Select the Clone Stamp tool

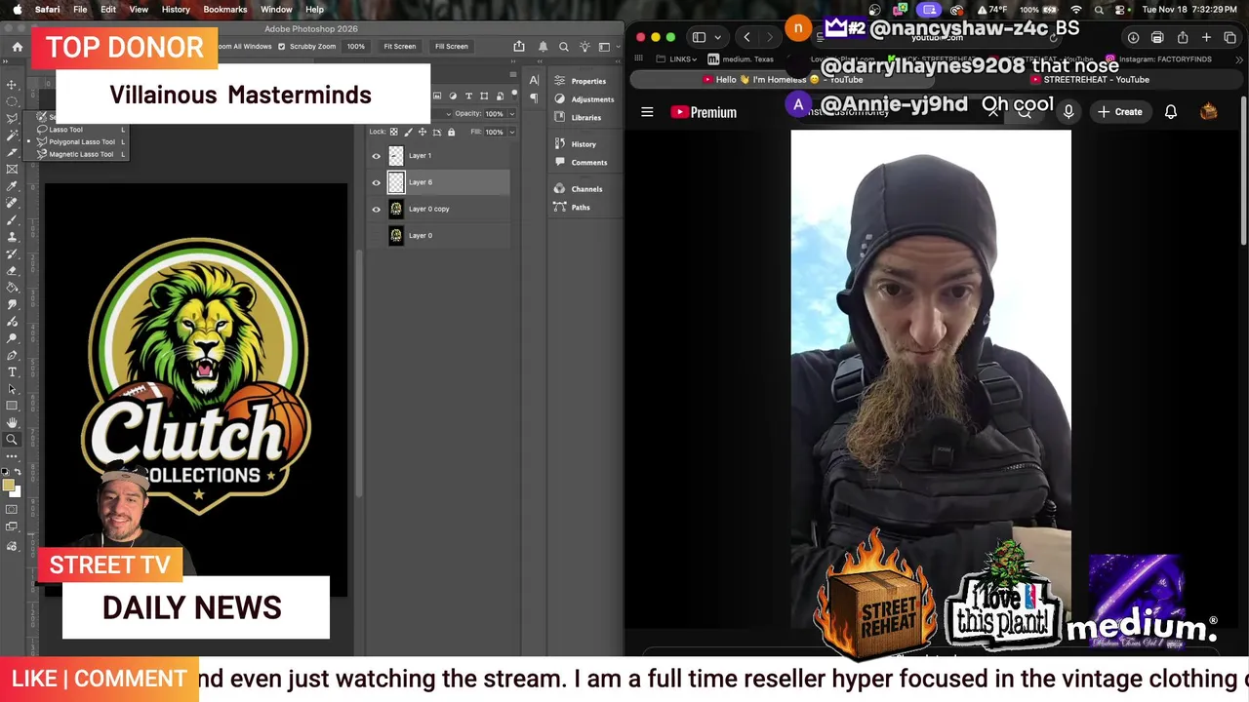[x=12, y=236]
